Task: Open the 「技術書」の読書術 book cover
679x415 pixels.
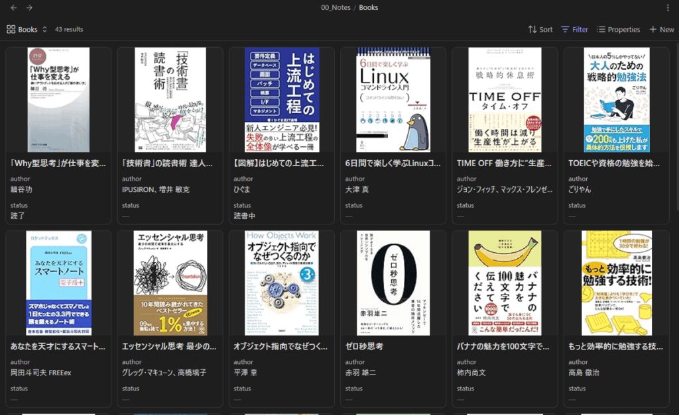Action: (170, 100)
